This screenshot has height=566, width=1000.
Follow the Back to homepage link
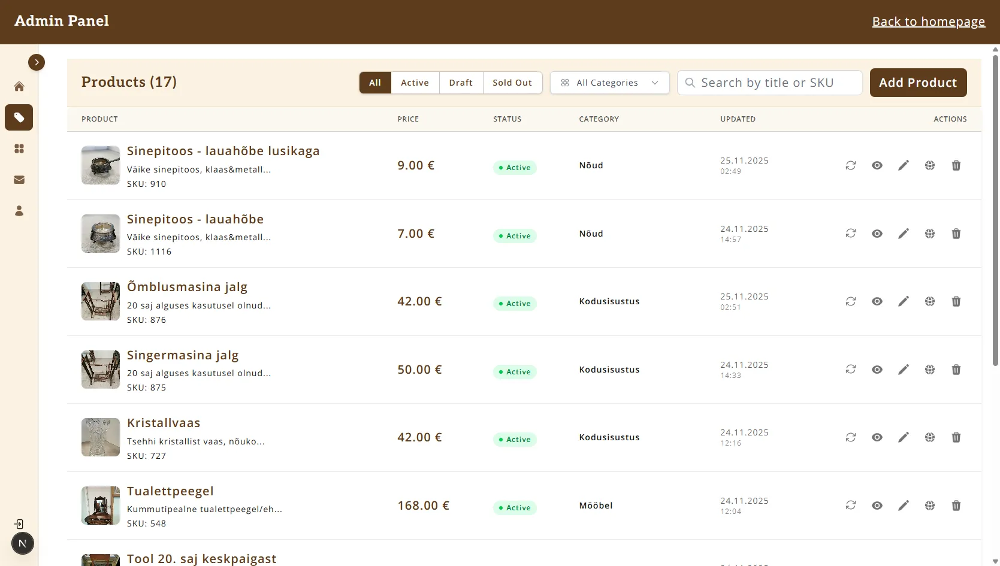pyautogui.click(x=928, y=22)
